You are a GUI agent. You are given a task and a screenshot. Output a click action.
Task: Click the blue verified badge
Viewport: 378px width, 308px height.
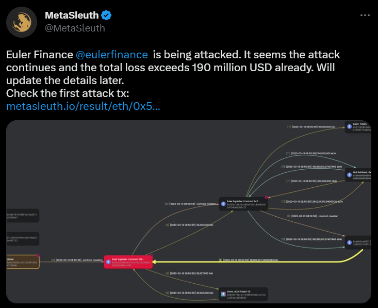pos(106,15)
